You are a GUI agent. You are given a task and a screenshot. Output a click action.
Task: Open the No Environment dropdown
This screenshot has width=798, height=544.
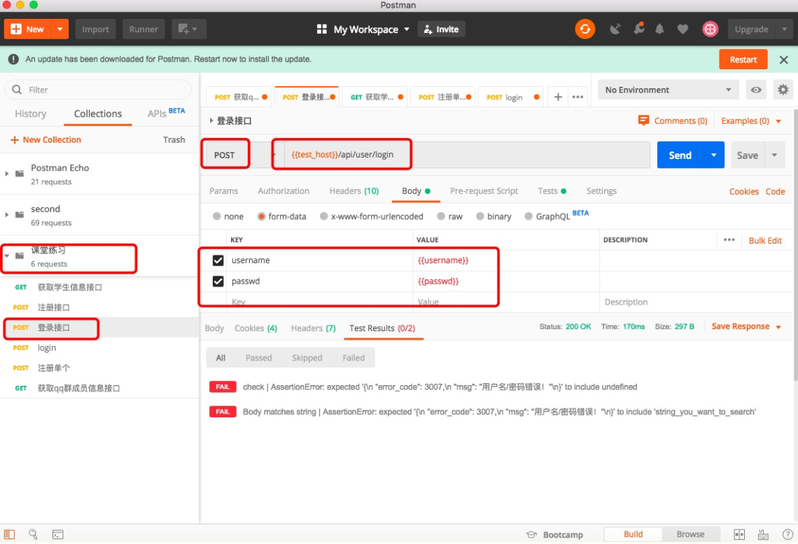[x=667, y=90]
